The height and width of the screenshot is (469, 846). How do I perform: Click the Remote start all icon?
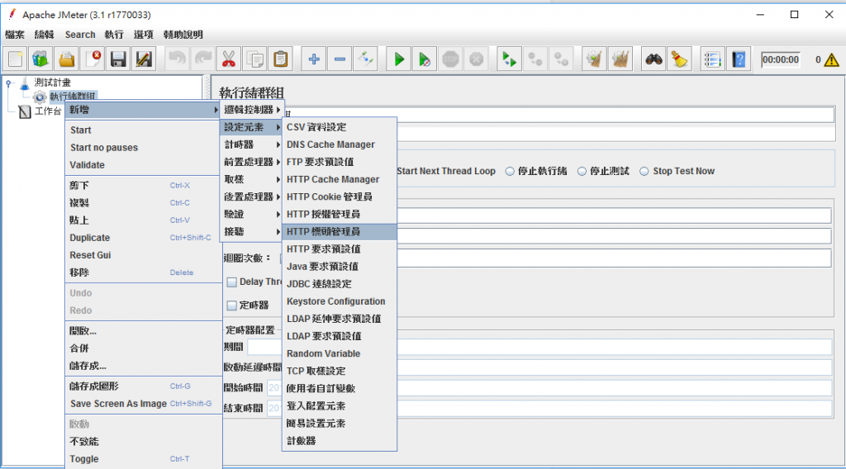[509, 59]
